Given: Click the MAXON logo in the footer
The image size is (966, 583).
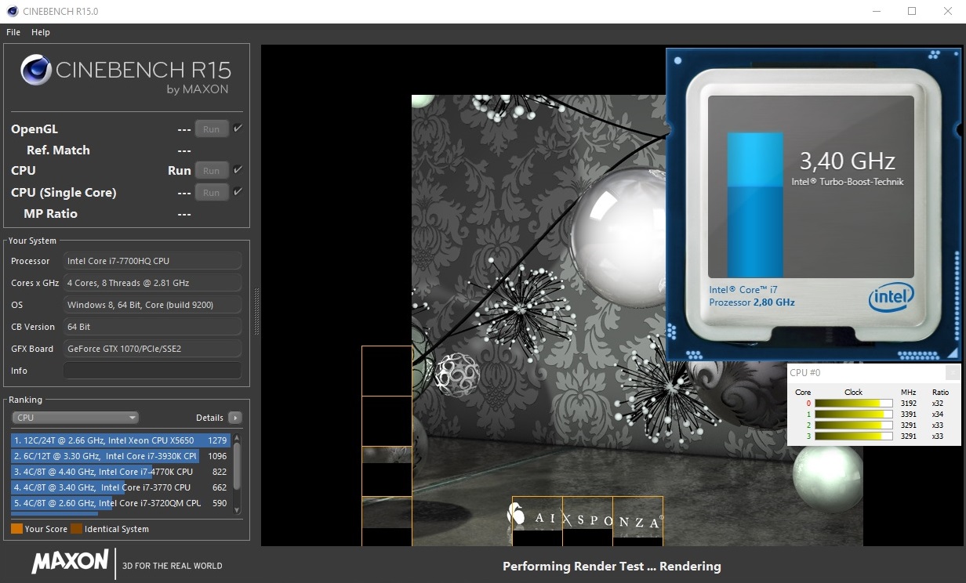Looking at the screenshot, I should [70, 562].
